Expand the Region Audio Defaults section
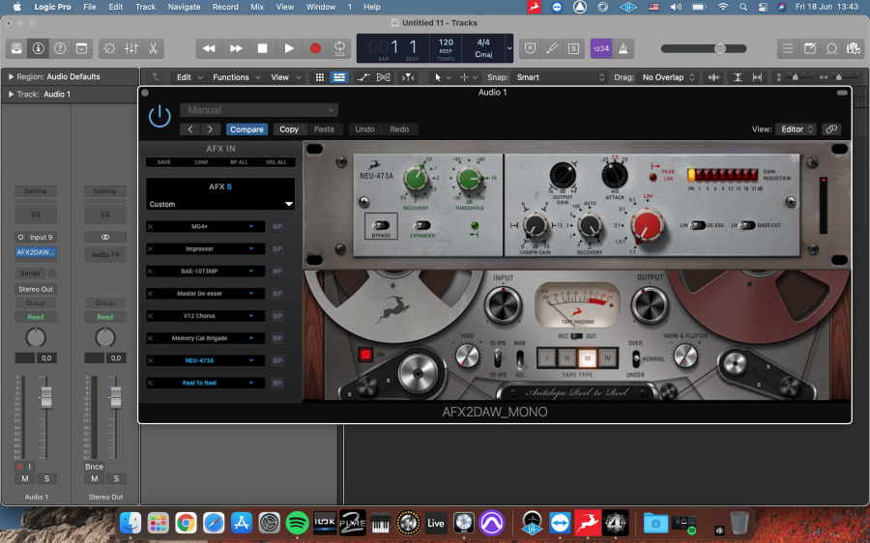 pyautogui.click(x=11, y=76)
